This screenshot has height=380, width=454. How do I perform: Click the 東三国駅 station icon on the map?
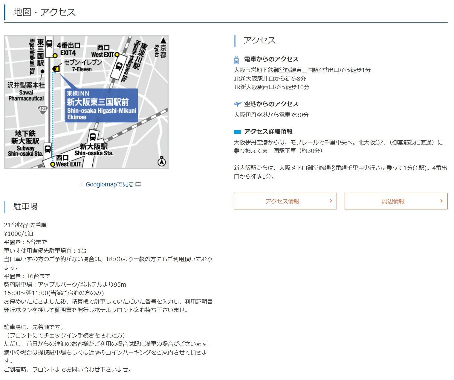(x=49, y=44)
